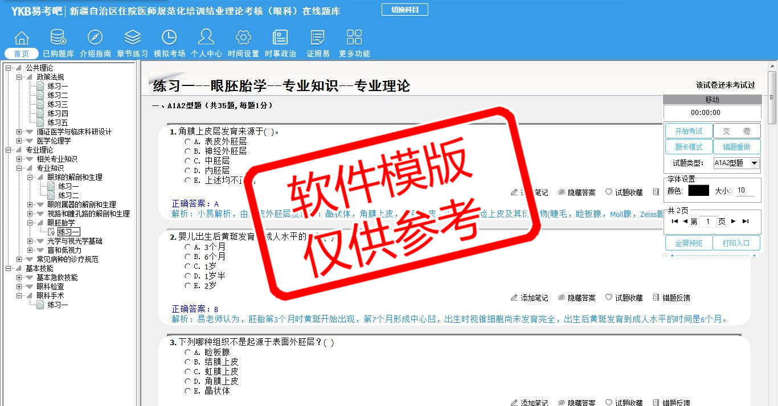Open 更多功能 grid icon
The width and height of the screenshot is (778, 406).
[x=354, y=38]
